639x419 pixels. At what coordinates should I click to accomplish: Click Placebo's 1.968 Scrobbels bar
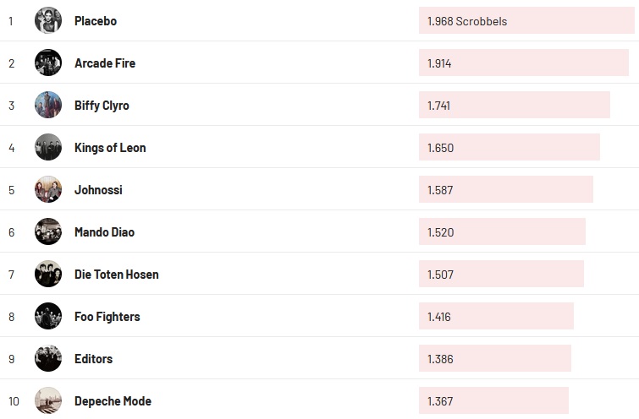[x=525, y=20]
